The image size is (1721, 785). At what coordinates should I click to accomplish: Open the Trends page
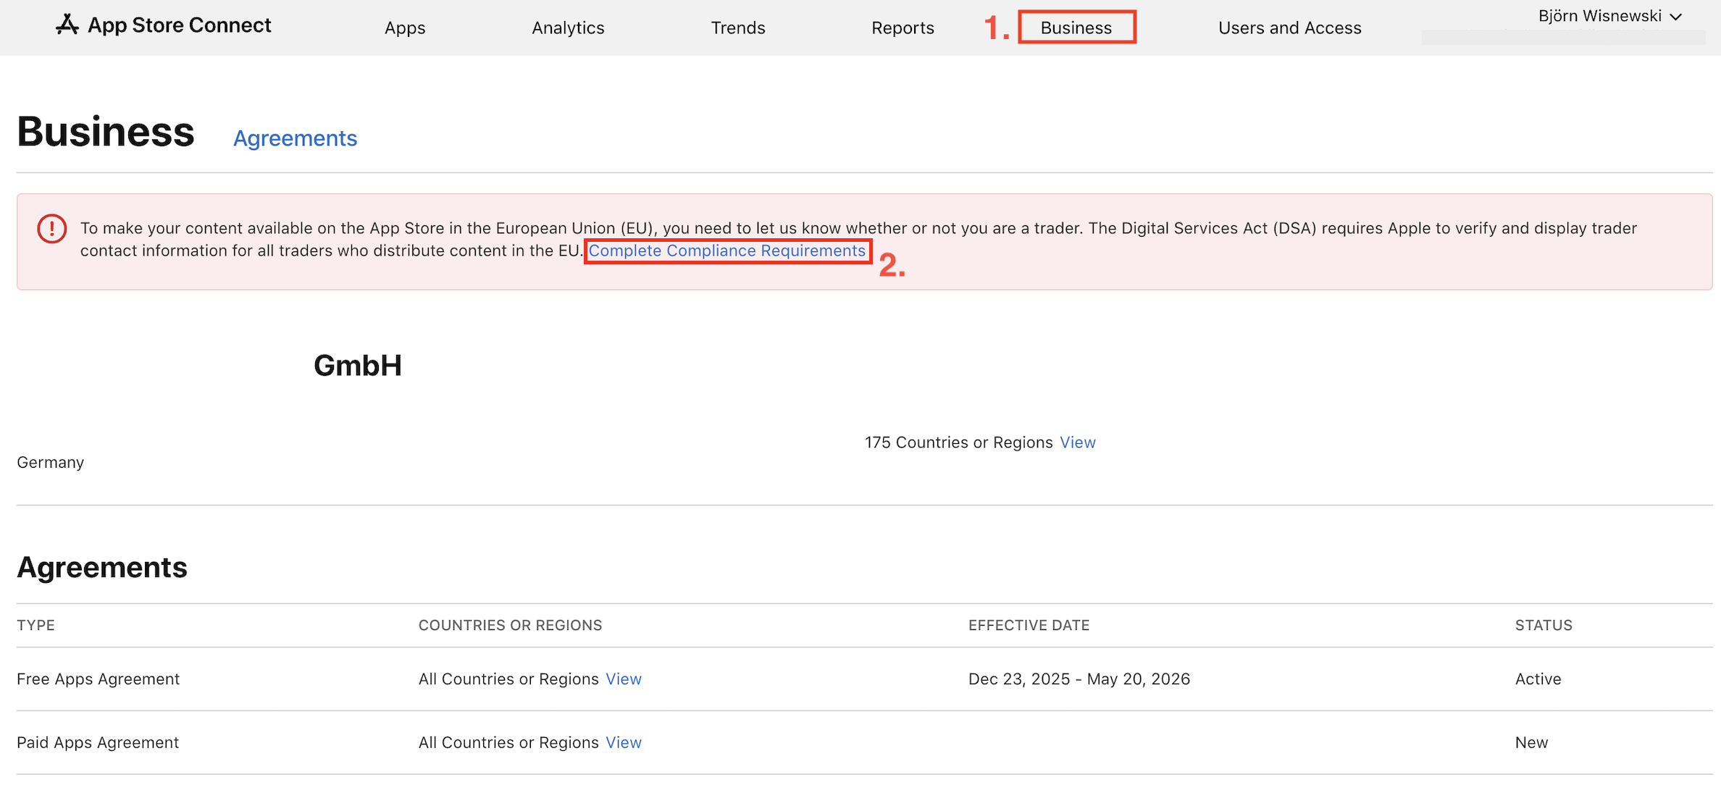pyautogui.click(x=738, y=28)
